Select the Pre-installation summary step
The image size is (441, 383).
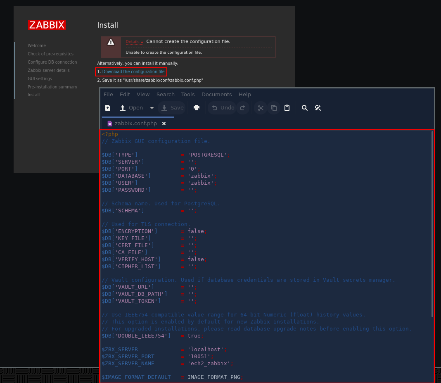pyautogui.click(x=52, y=87)
